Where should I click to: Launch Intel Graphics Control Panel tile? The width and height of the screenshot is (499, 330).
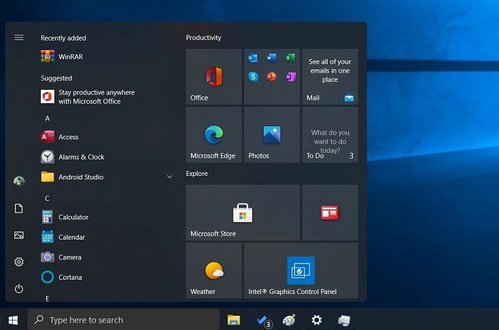(x=301, y=270)
